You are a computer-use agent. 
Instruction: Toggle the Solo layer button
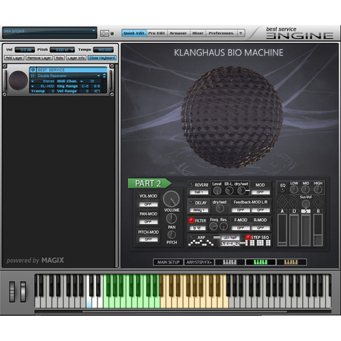coord(59,58)
